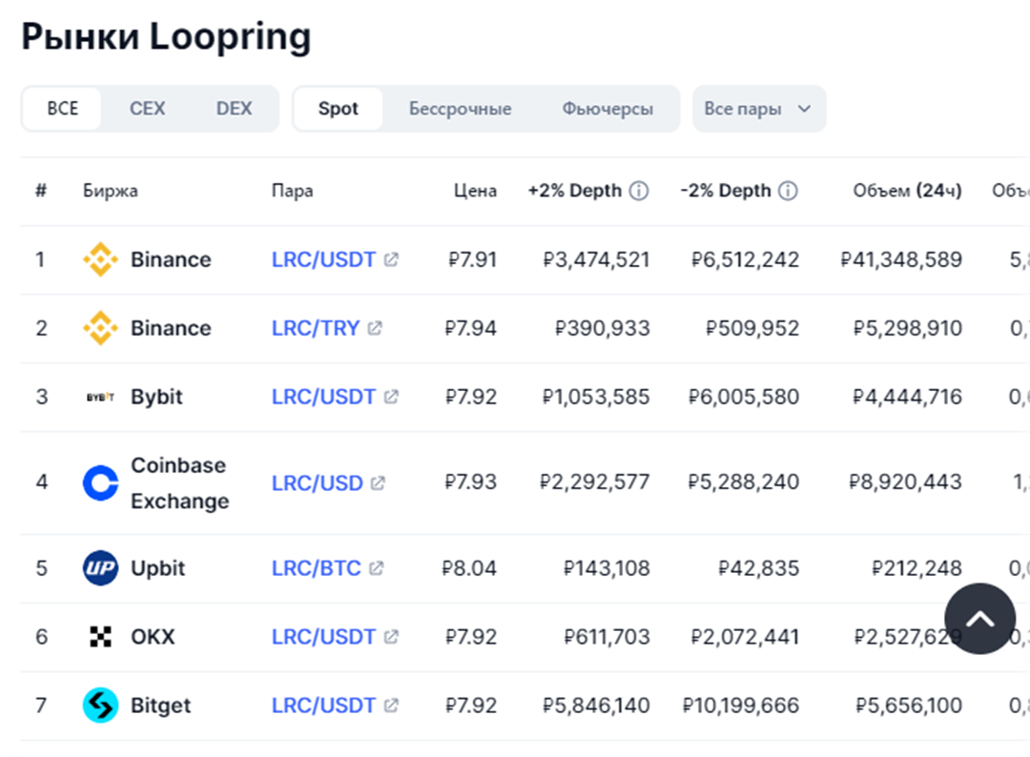Open the Binance LRC/USDT pair link
The image size is (1030, 757).
(x=323, y=259)
